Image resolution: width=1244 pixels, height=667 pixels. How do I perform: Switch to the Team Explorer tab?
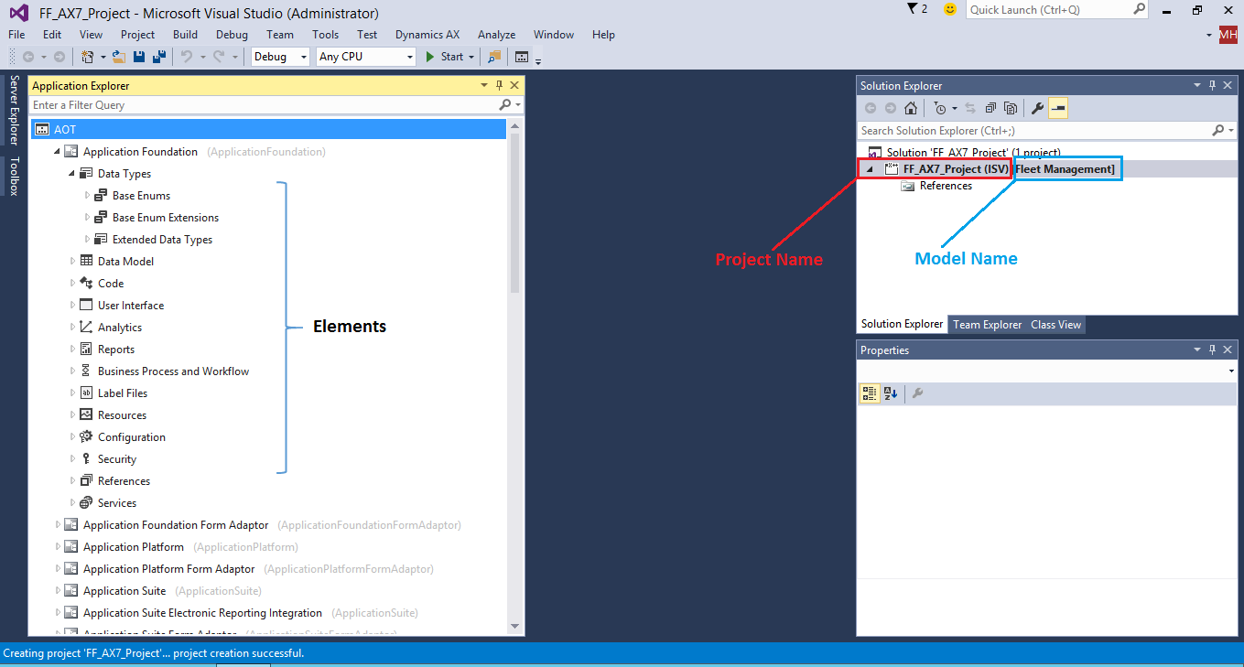(x=987, y=325)
